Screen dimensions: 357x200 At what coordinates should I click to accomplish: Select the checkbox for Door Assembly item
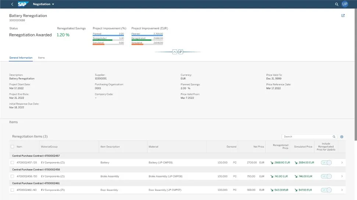13,190
